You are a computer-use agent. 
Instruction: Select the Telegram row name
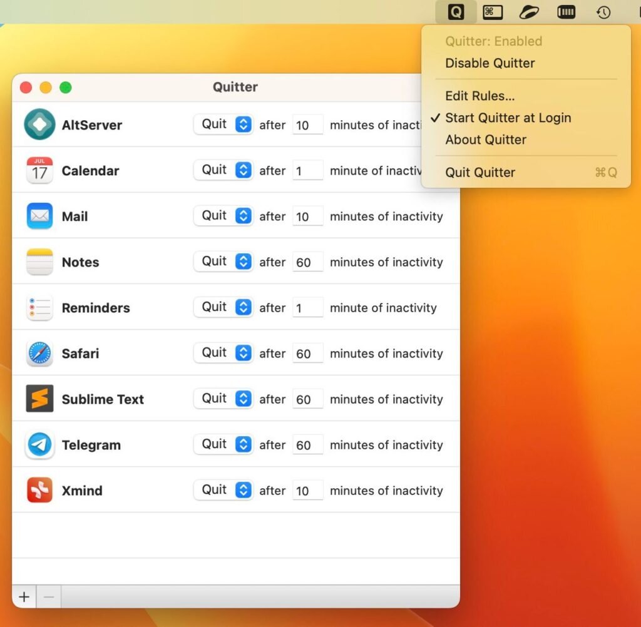tap(91, 445)
